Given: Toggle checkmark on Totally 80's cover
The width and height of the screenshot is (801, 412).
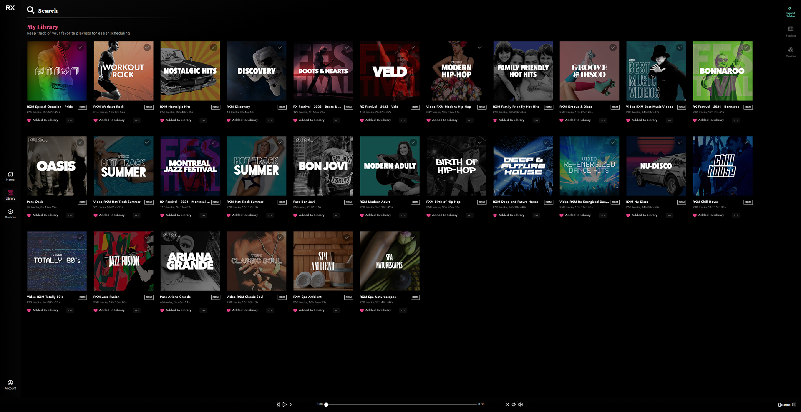Looking at the screenshot, I should coord(80,237).
